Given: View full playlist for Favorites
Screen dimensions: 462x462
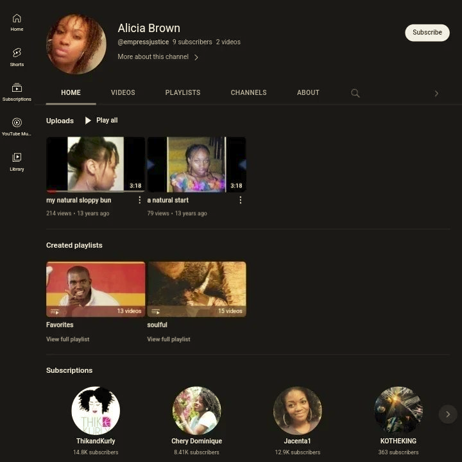Looking at the screenshot, I should pos(68,339).
